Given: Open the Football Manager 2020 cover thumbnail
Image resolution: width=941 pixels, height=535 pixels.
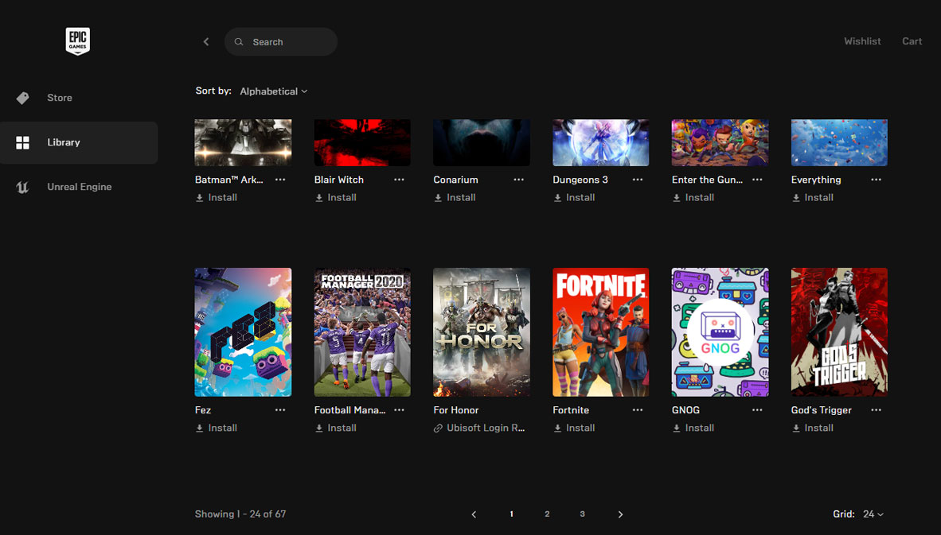Looking at the screenshot, I should click(x=362, y=332).
